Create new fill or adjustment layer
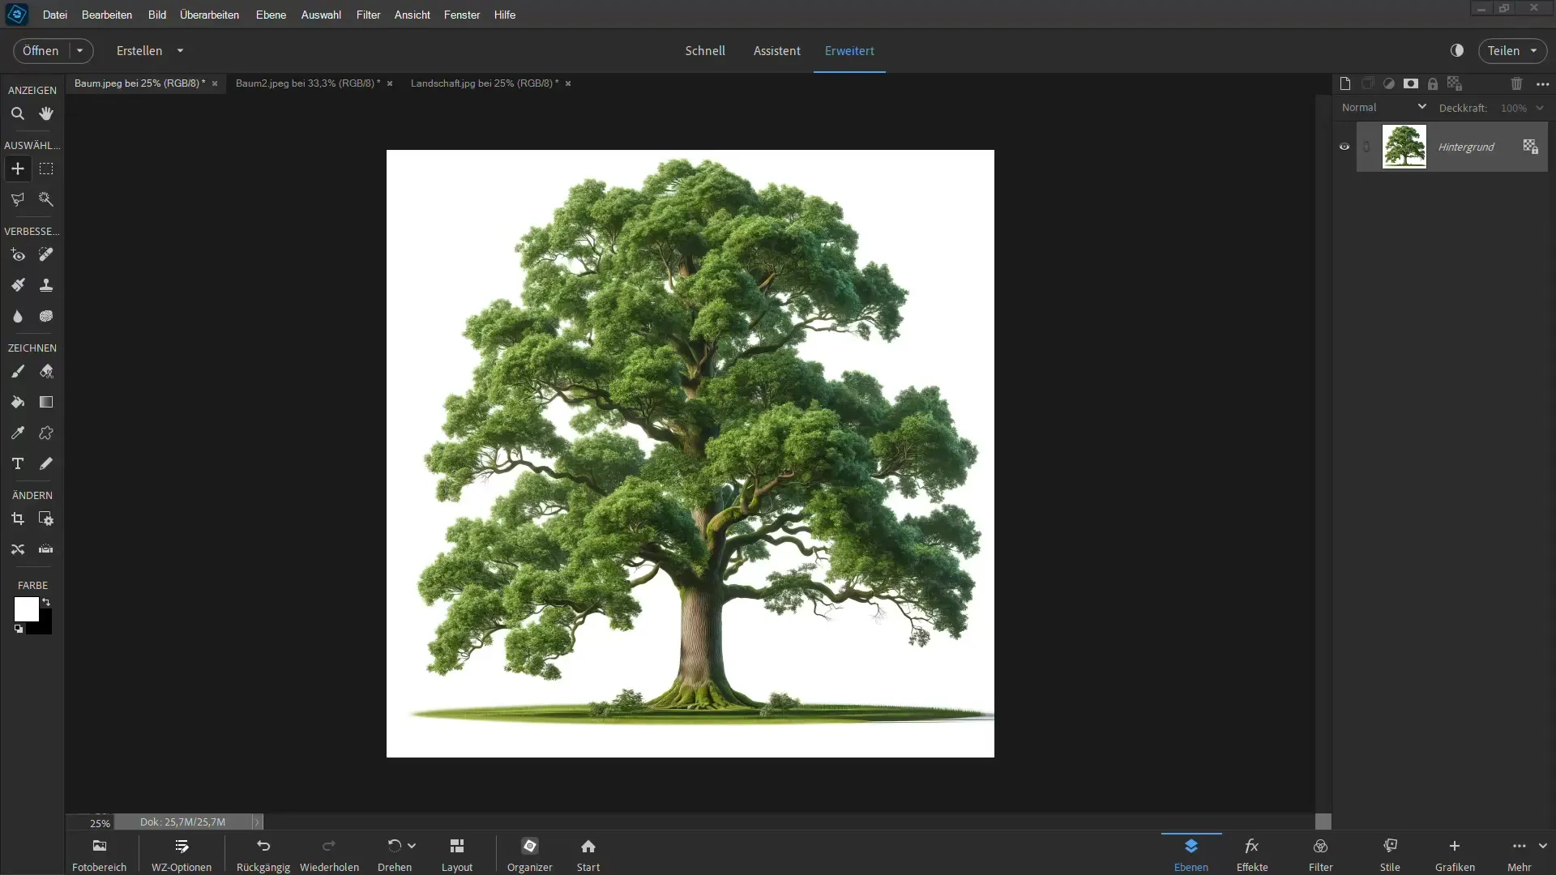 (x=1389, y=83)
